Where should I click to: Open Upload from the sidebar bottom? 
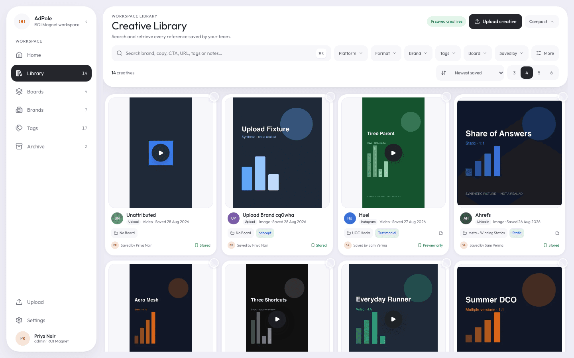click(x=51, y=302)
